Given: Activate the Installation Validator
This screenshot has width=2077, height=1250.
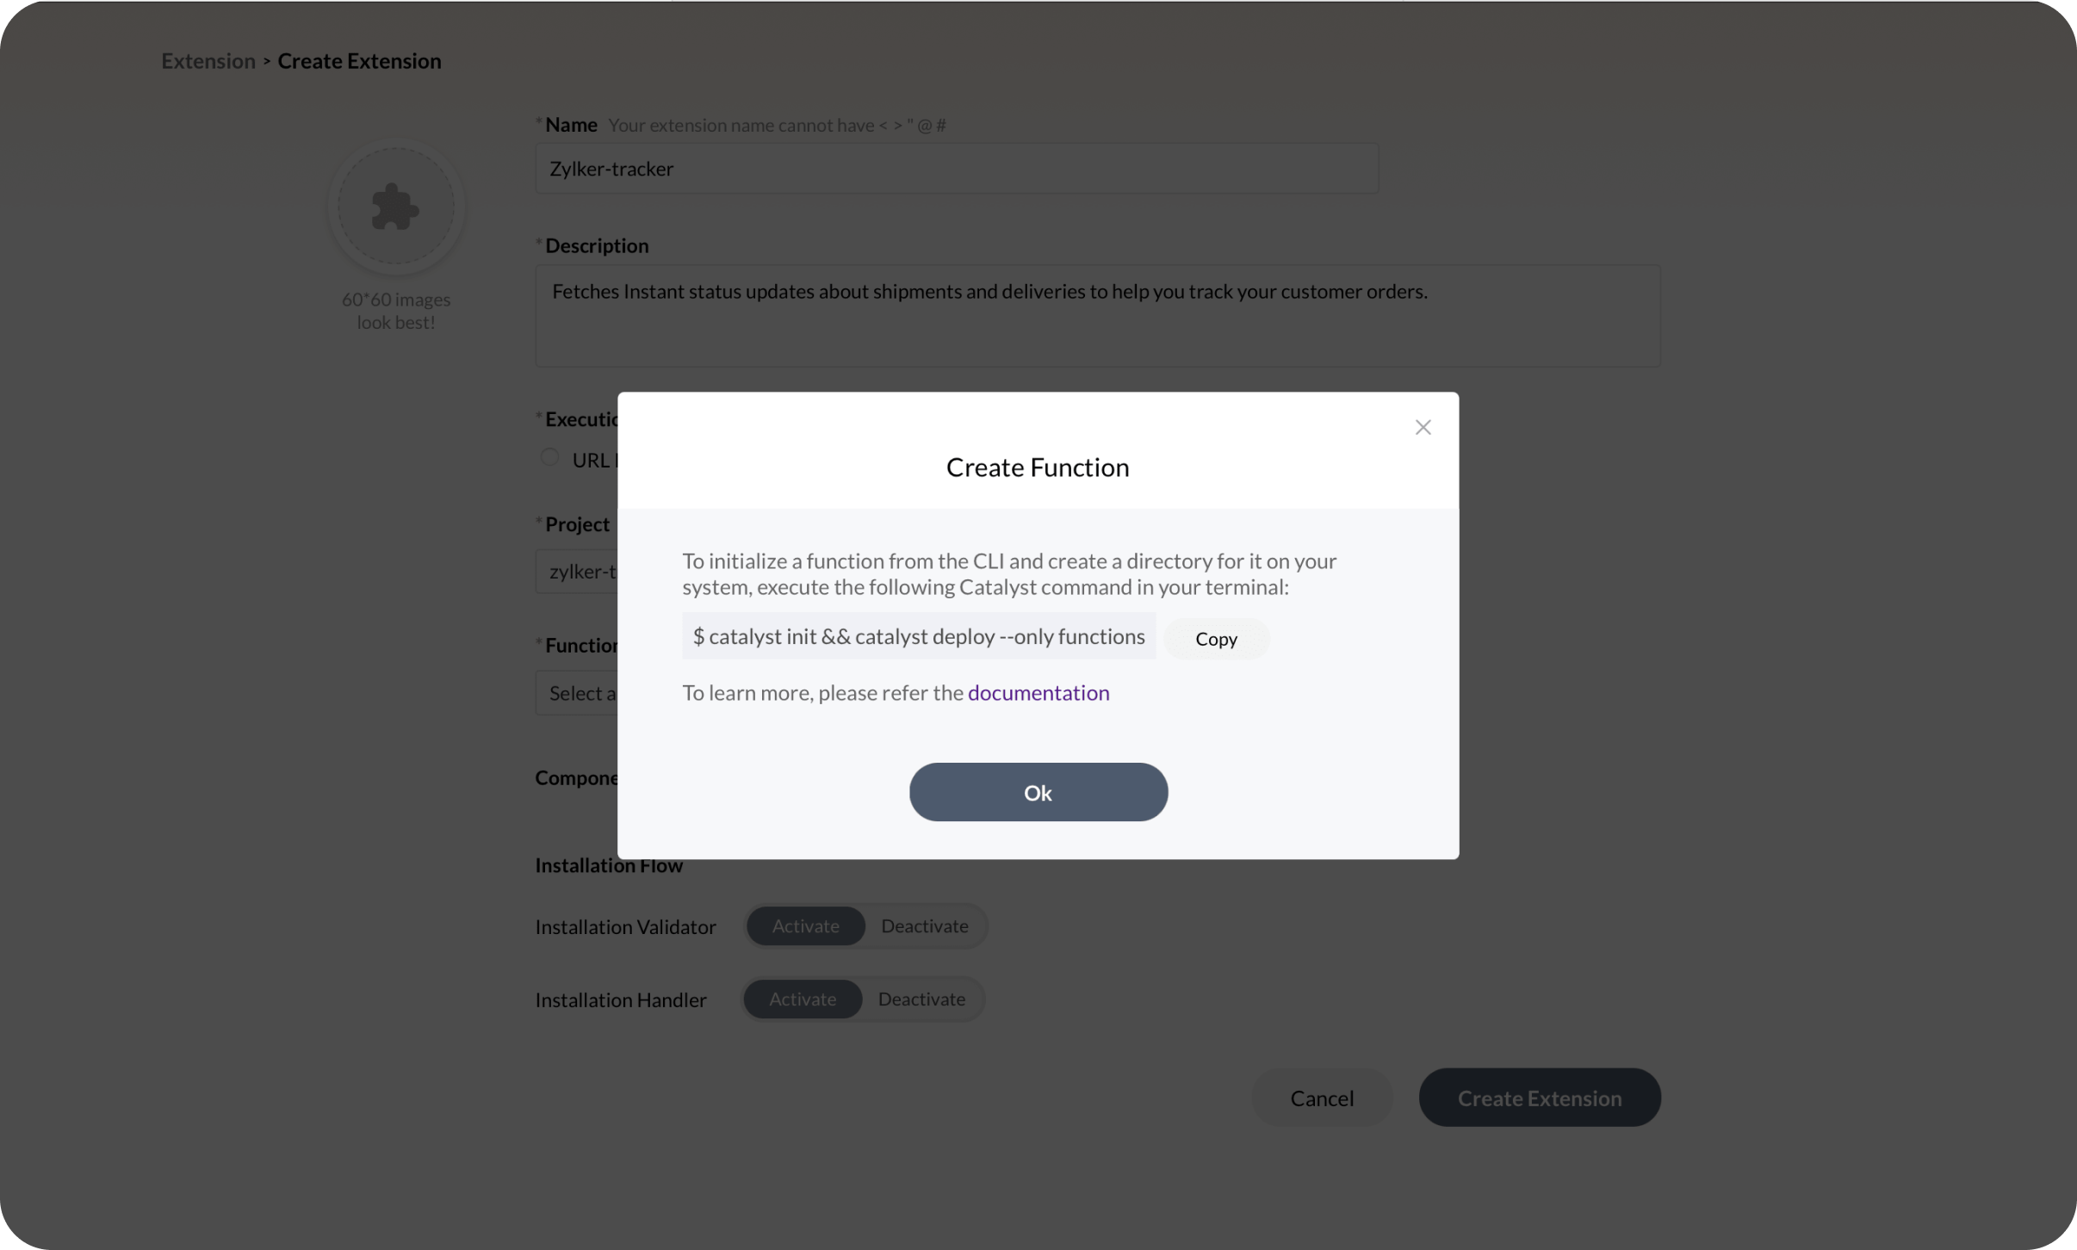Looking at the screenshot, I should click(805, 926).
